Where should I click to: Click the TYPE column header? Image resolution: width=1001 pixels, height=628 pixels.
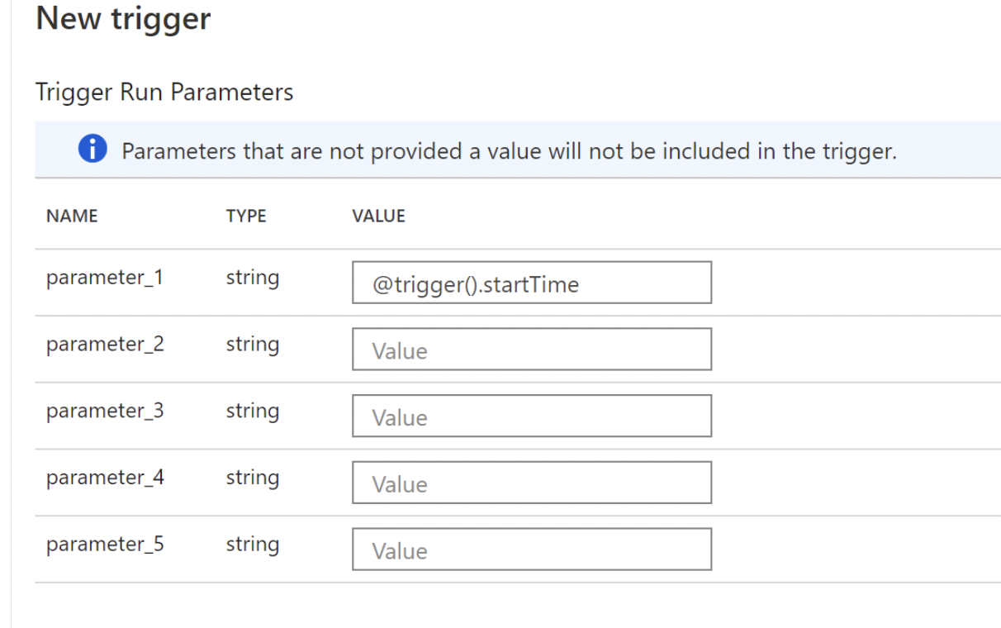click(x=246, y=216)
